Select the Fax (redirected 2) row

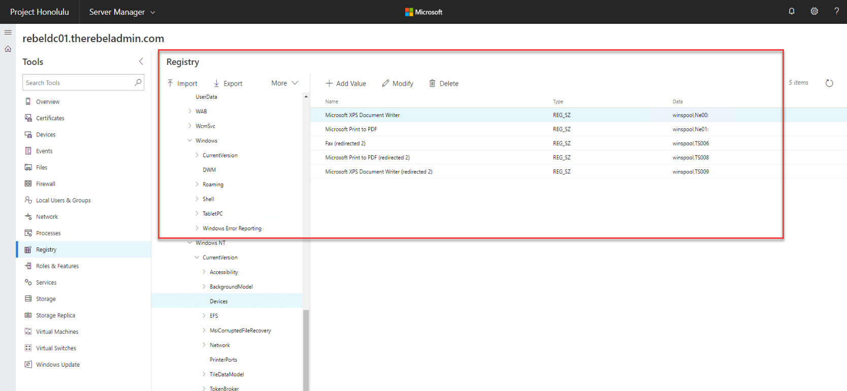578,144
